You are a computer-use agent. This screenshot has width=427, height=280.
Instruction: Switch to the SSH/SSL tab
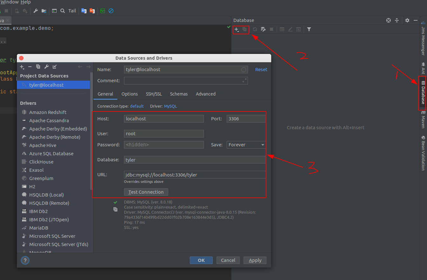[x=154, y=94]
